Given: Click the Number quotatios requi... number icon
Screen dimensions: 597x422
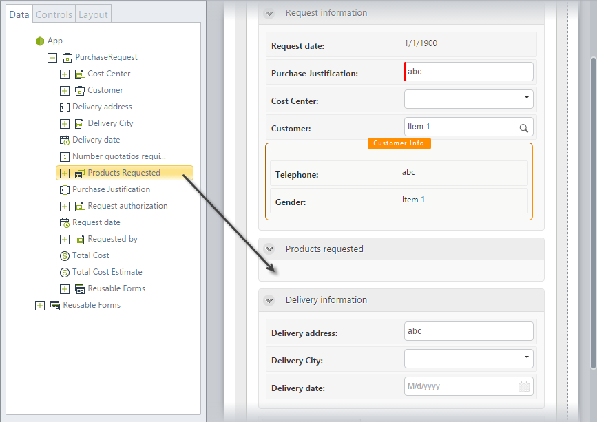Looking at the screenshot, I should point(65,156).
